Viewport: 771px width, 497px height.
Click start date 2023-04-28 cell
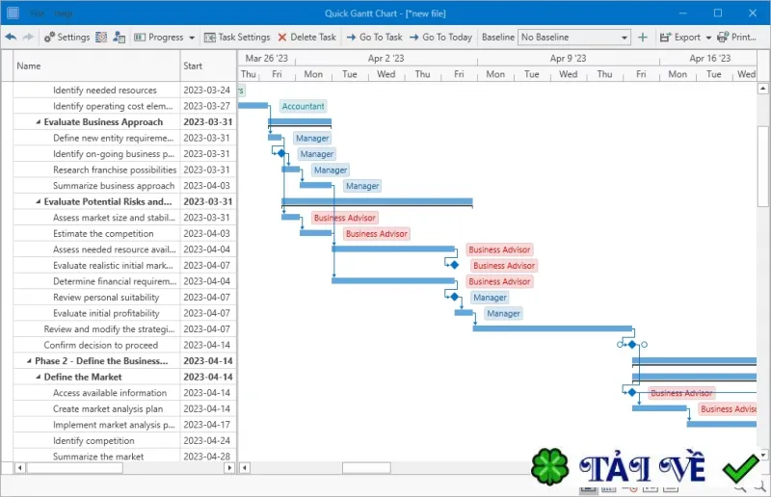click(x=207, y=457)
